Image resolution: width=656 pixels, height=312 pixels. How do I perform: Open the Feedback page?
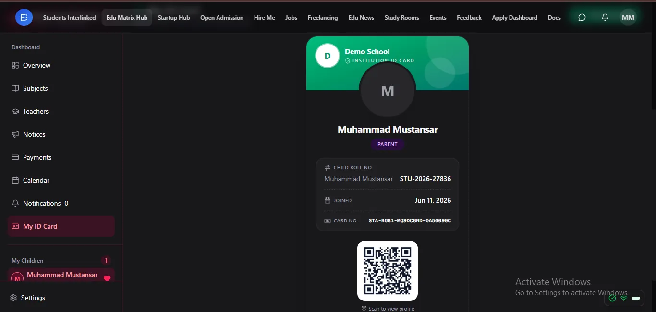[x=469, y=17]
